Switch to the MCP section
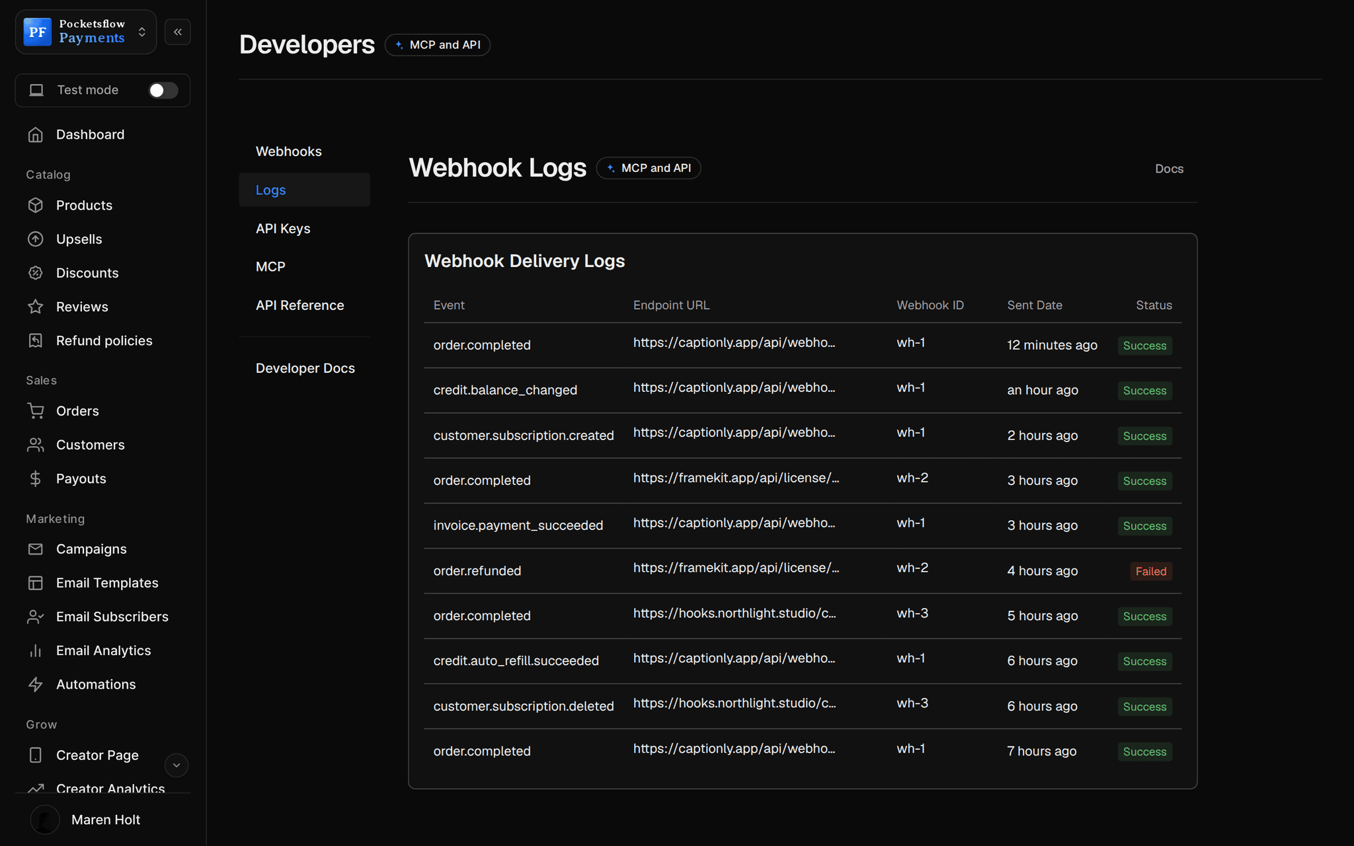 (x=304, y=266)
